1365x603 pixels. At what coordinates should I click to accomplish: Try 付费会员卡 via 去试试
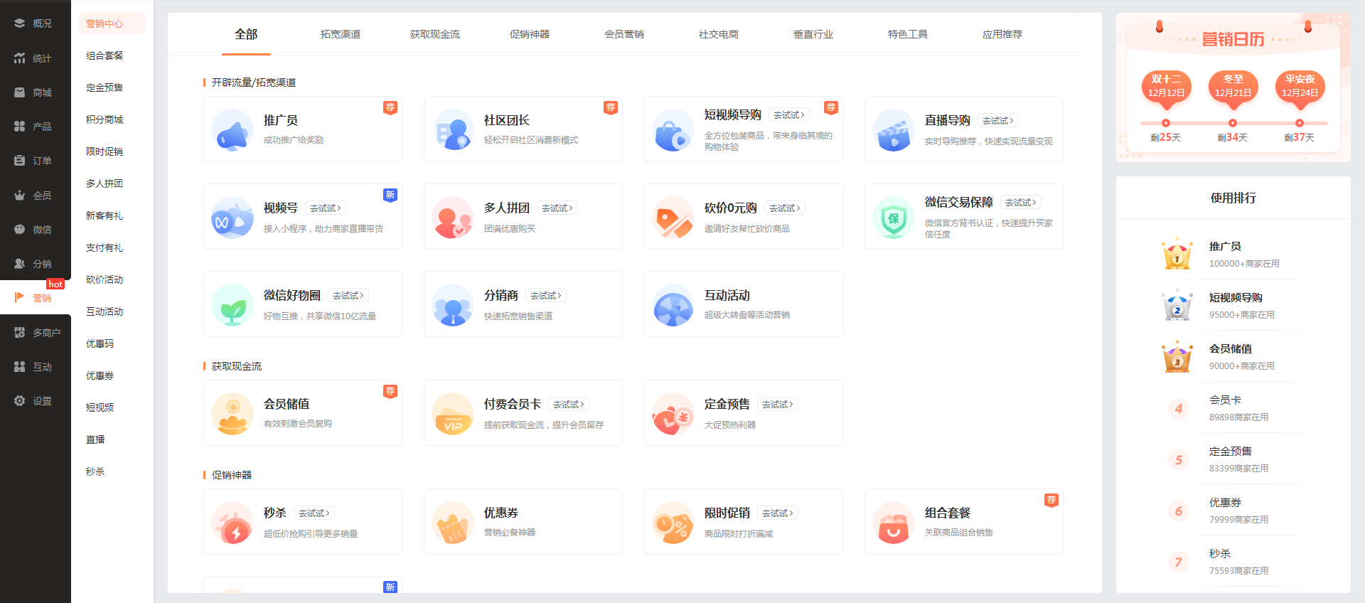pos(569,405)
